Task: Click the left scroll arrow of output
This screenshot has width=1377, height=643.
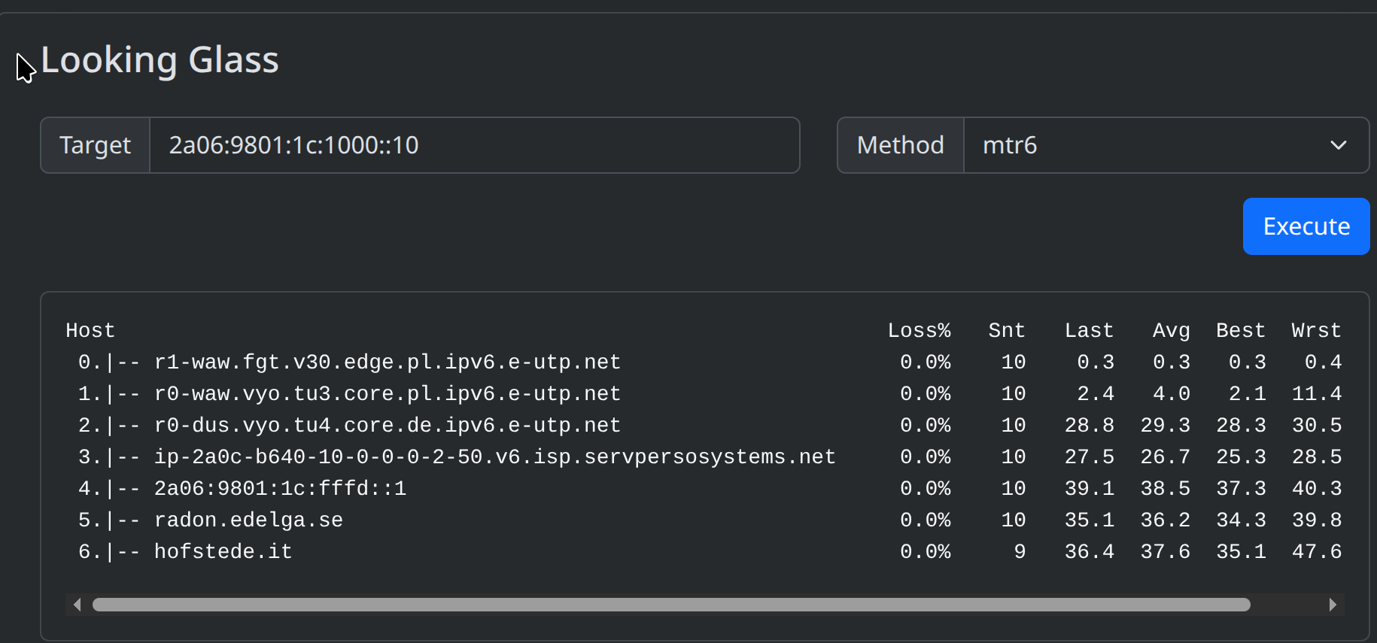Action: 77,605
